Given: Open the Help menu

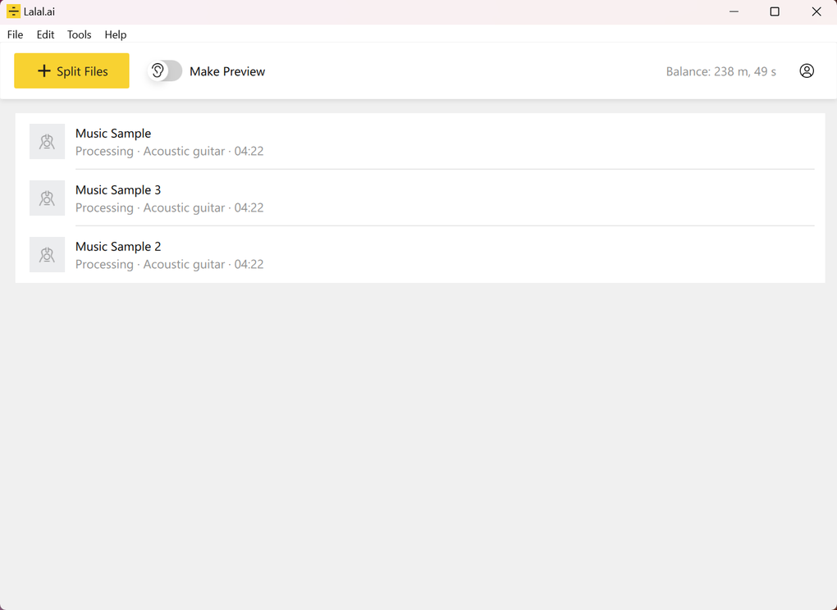Looking at the screenshot, I should 115,34.
